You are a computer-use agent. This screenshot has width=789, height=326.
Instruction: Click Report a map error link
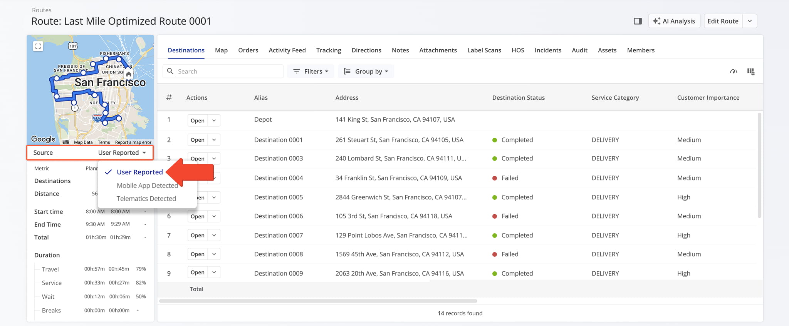click(133, 142)
